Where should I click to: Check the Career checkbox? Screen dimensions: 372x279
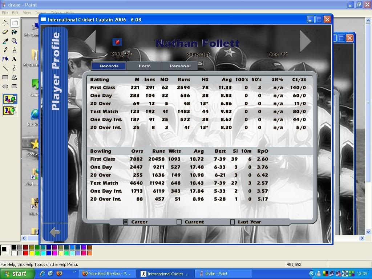point(126,222)
